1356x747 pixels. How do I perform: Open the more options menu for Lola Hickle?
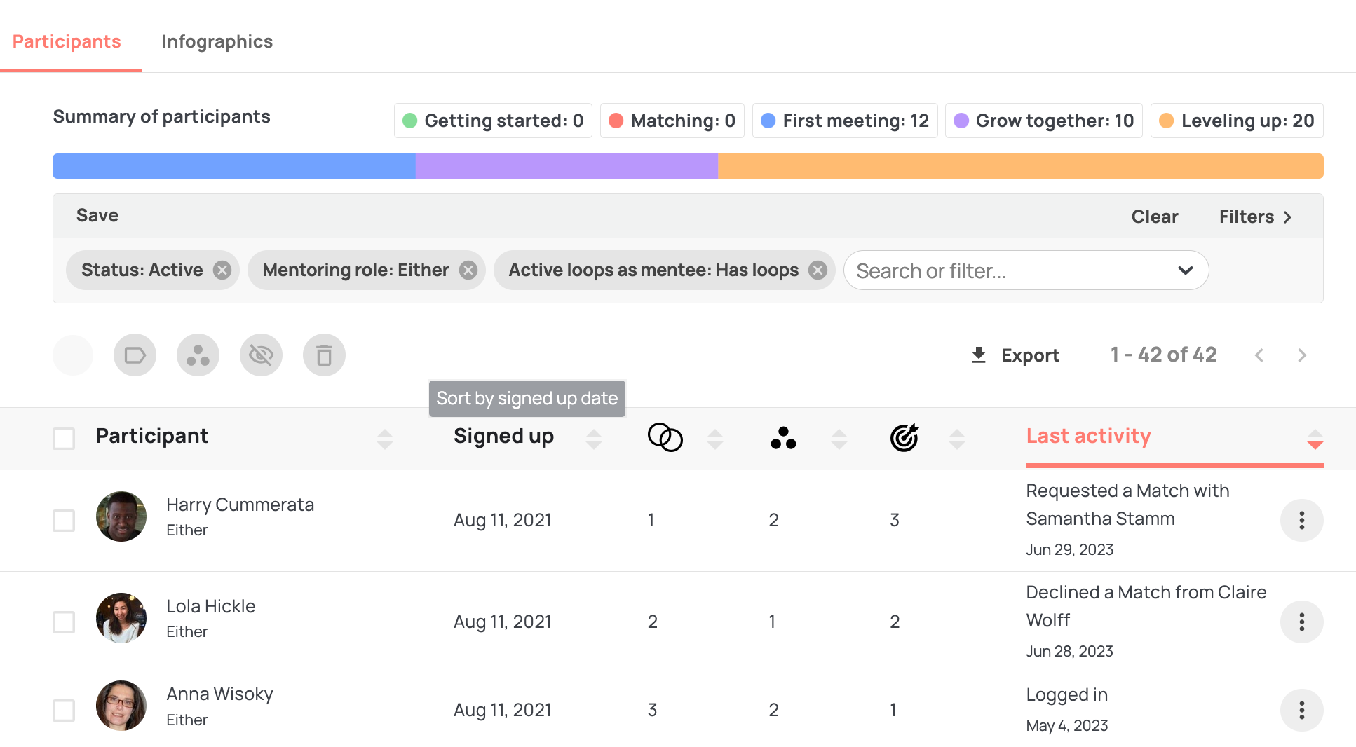[x=1302, y=622]
